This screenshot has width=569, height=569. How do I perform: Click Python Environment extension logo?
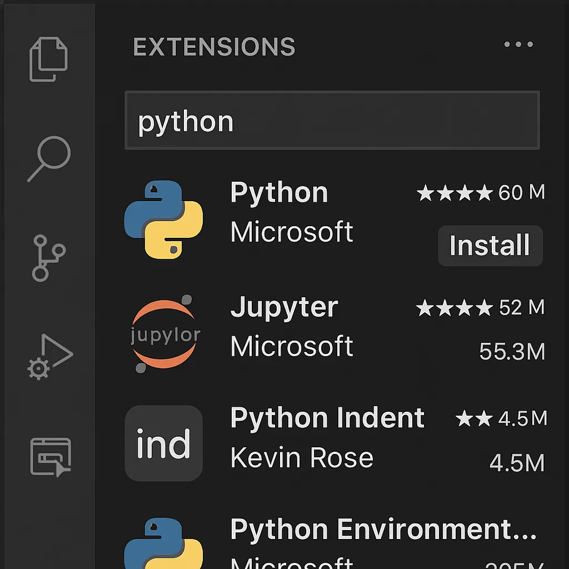point(163,543)
